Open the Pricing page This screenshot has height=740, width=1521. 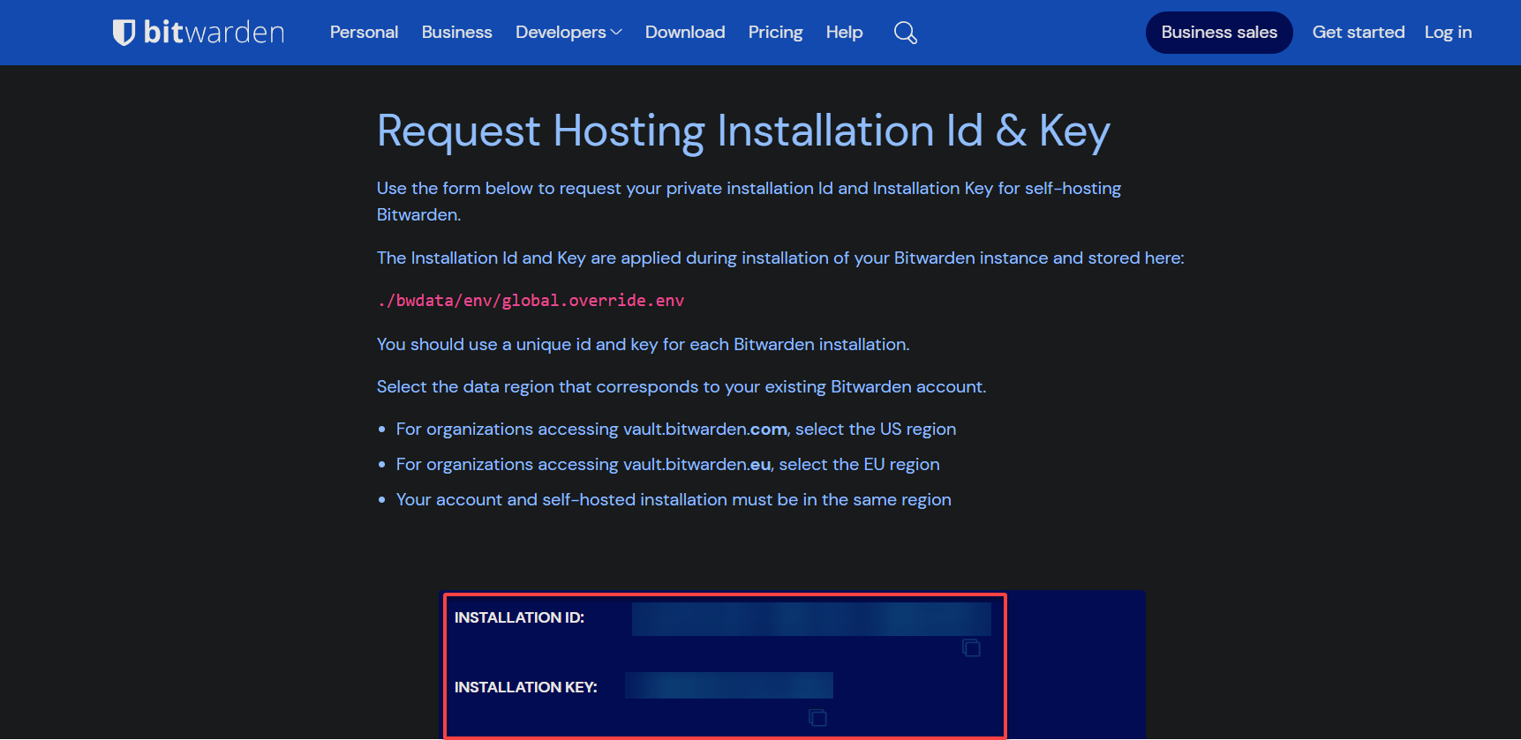pyautogui.click(x=775, y=33)
